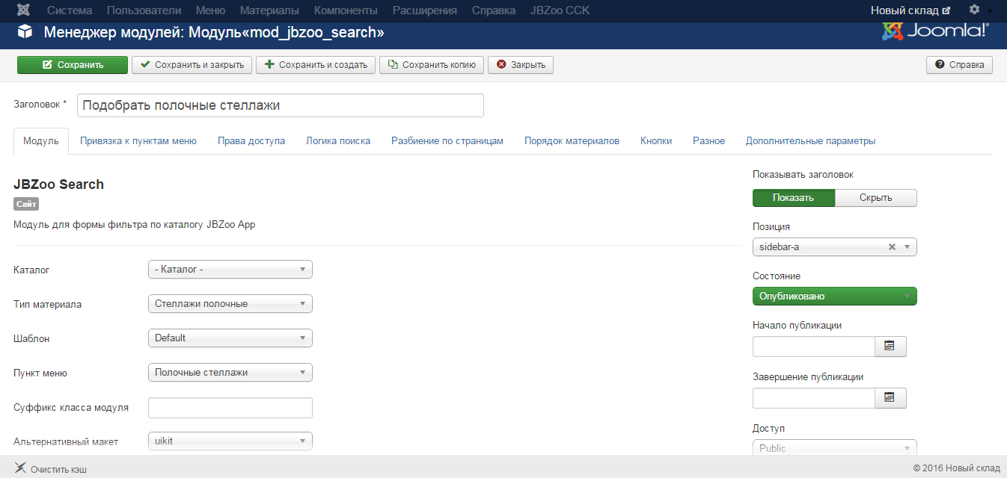Open the Компоненты menu
Viewport: 1007px width, 478px height.
coord(346,10)
